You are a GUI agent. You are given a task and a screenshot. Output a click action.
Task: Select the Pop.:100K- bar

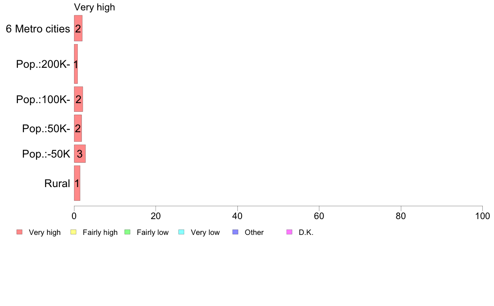79,99
